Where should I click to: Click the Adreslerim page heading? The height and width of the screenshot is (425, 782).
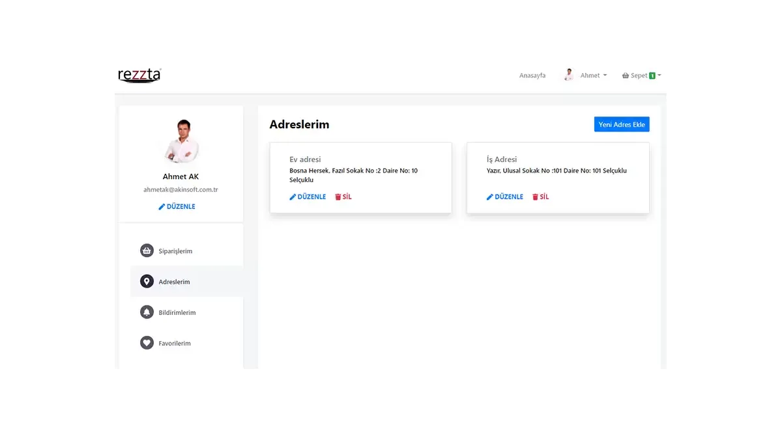(299, 124)
